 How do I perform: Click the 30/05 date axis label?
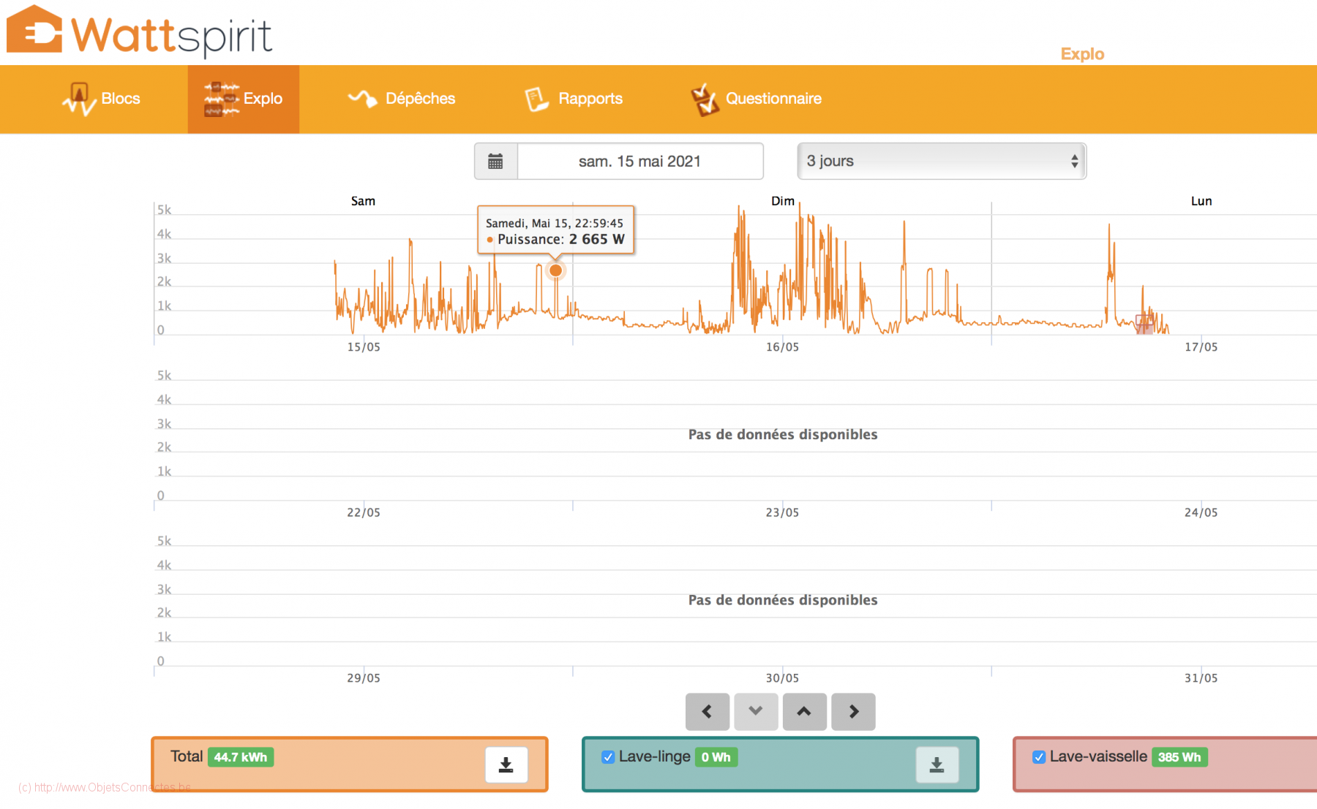(x=782, y=678)
